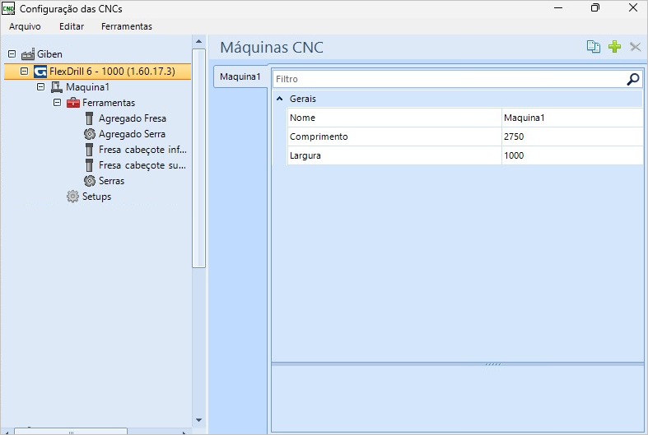Open the Ferramentas menu
This screenshot has width=648, height=435.
[127, 26]
